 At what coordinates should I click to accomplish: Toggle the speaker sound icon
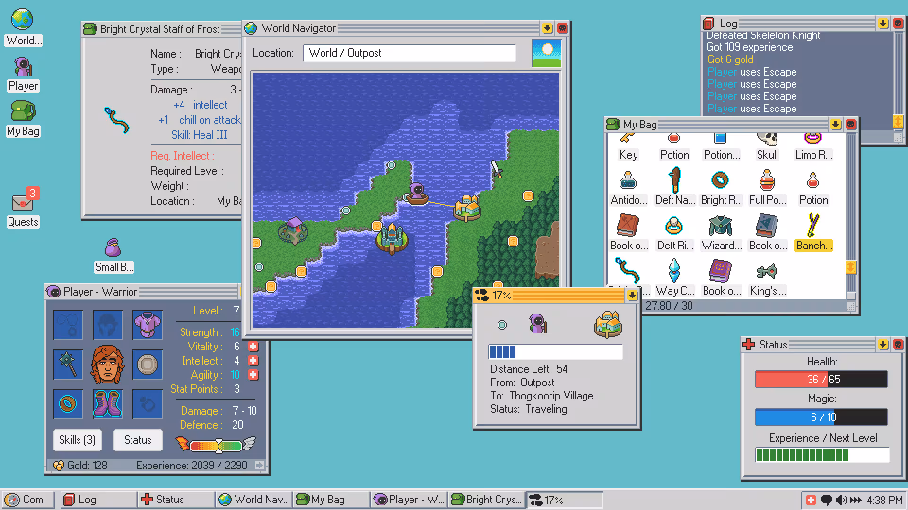tap(841, 500)
